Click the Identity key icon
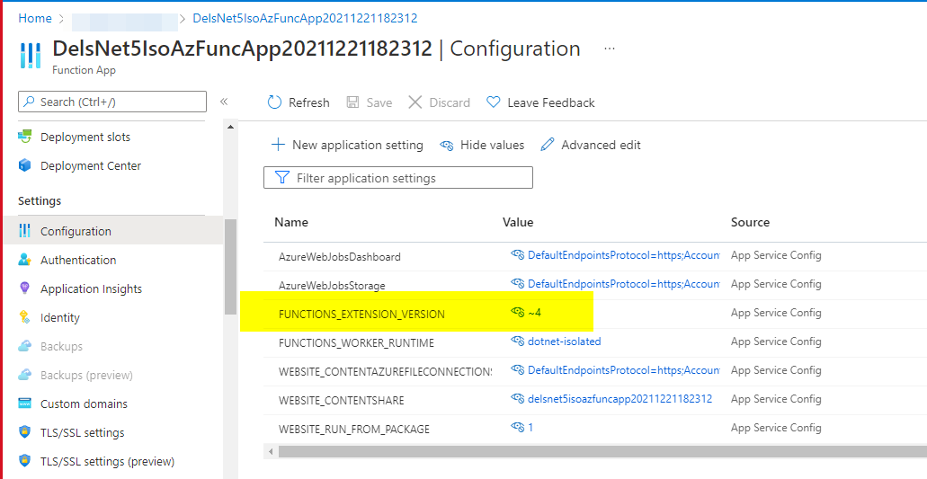This screenshot has width=927, height=479. coord(24,317)
